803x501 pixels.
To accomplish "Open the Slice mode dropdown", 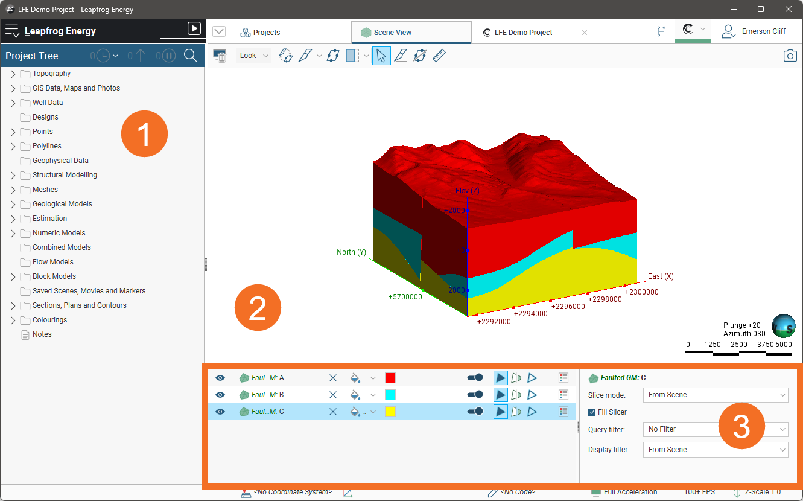I will [x=715, y=395].
